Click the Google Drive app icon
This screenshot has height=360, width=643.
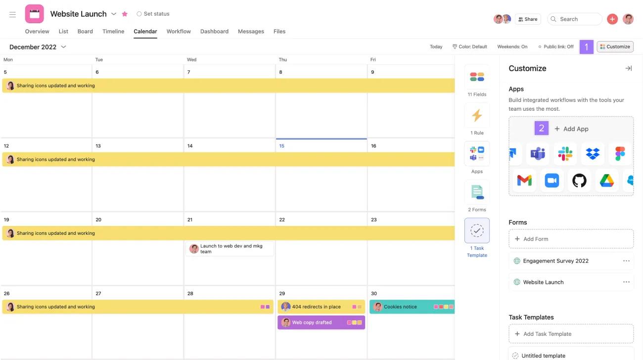click(606, 180)
